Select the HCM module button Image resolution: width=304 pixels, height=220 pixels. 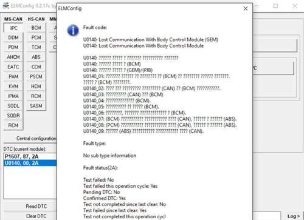click(x=36, y=86)
